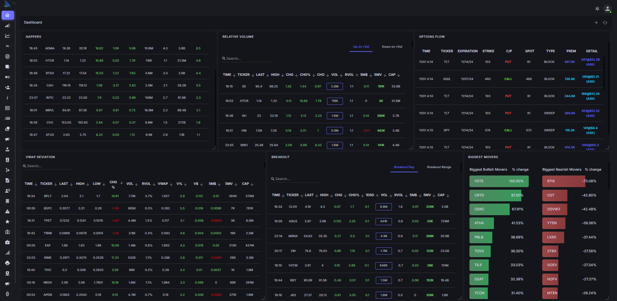Select the height-lock arrow icon in sidebar
The width and height of the screenshot is (617, 301).
[x=7, y=170]
